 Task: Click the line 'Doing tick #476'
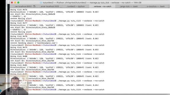[19, 10]
